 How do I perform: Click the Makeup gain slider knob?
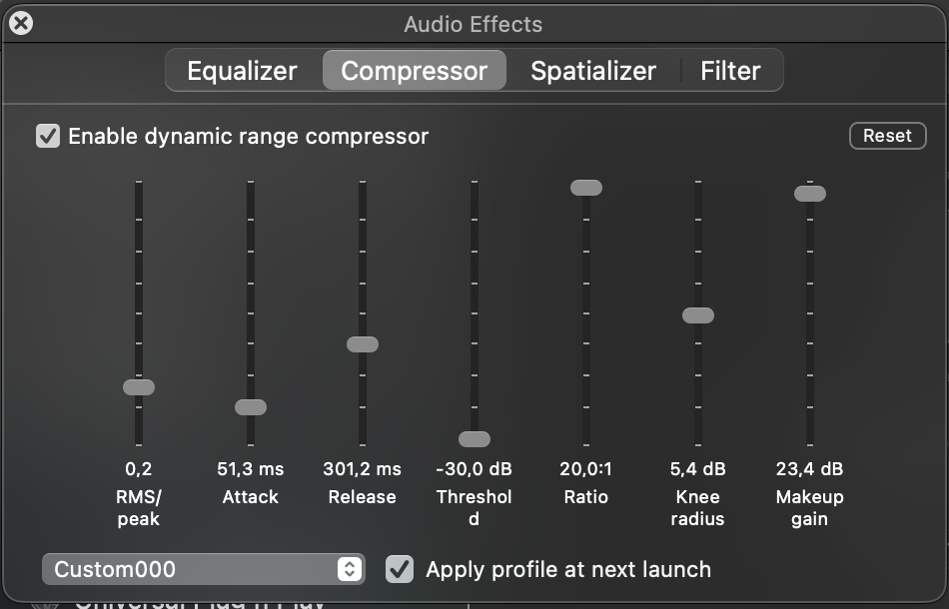tap(810, 194)
